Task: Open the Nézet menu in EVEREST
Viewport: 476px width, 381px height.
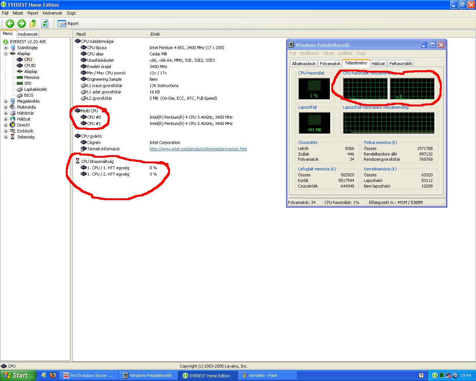Action: click(x=18, y=13)
